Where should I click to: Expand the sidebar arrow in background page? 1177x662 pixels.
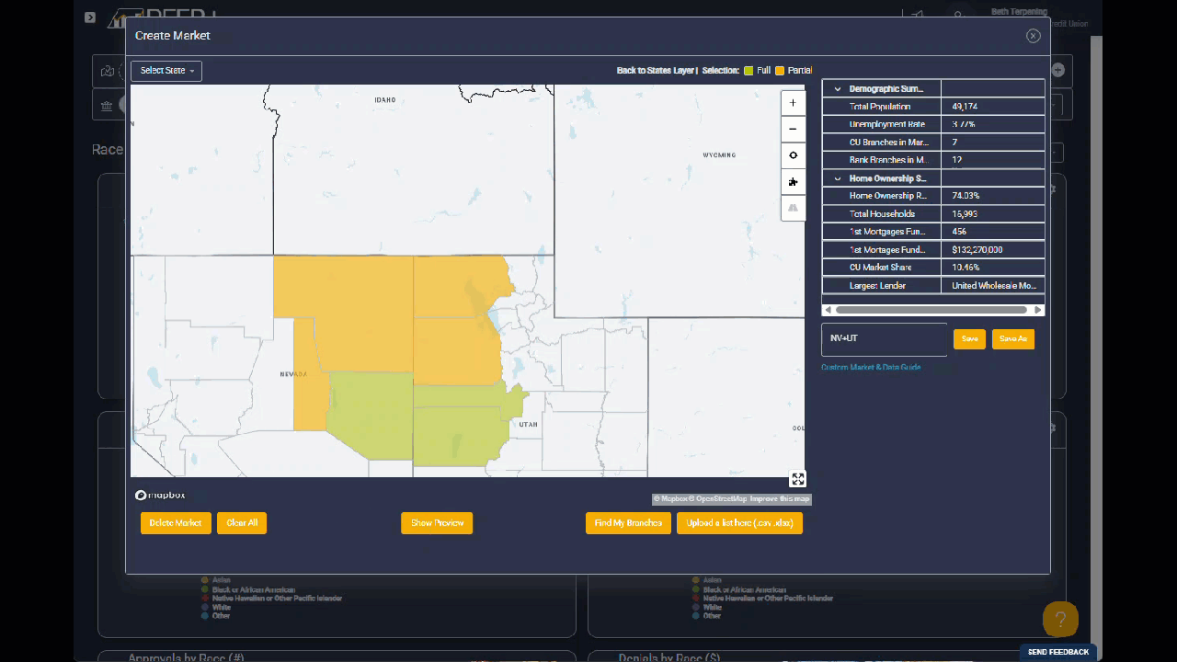point(90,17)
